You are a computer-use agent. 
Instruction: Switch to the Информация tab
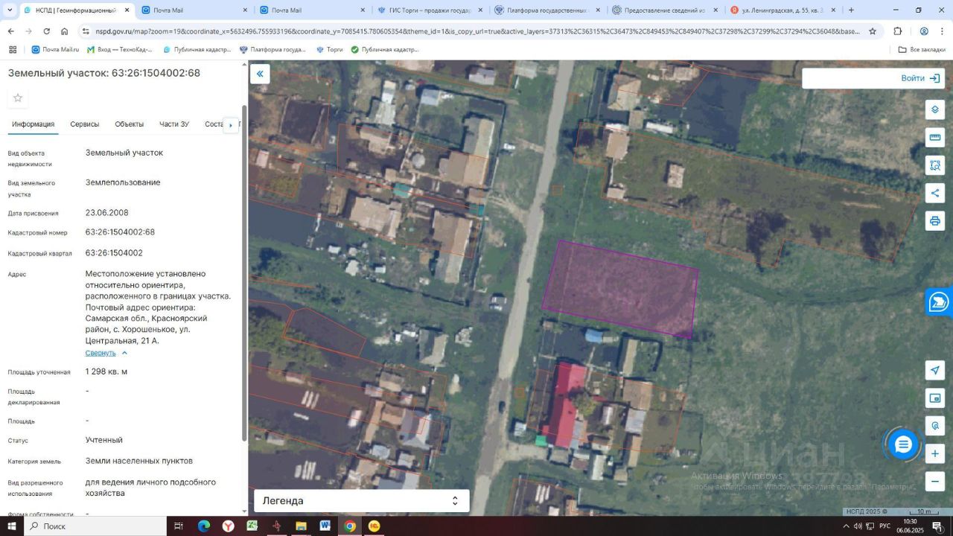pyautogui.click(x=33, y=124)
